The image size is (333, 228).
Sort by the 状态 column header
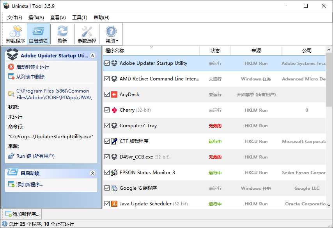point(215,51)
